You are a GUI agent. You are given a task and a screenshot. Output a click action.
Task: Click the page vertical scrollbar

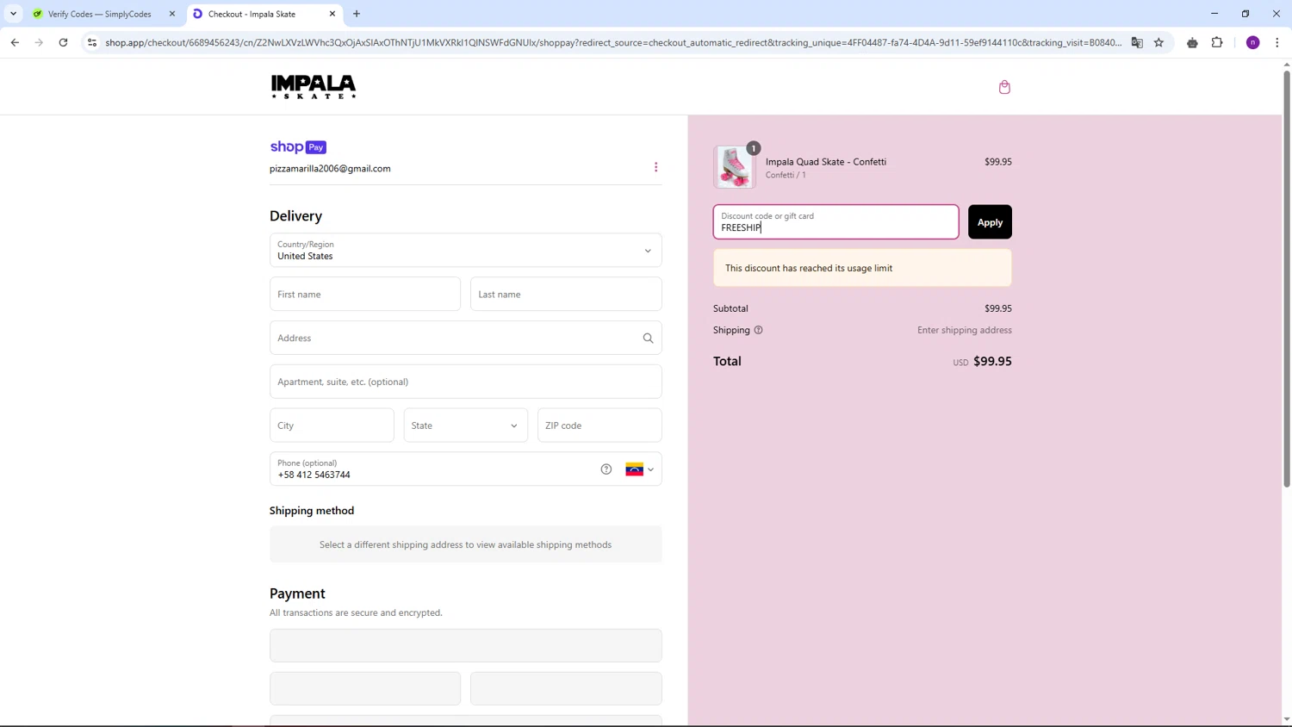coord(1287,279)
